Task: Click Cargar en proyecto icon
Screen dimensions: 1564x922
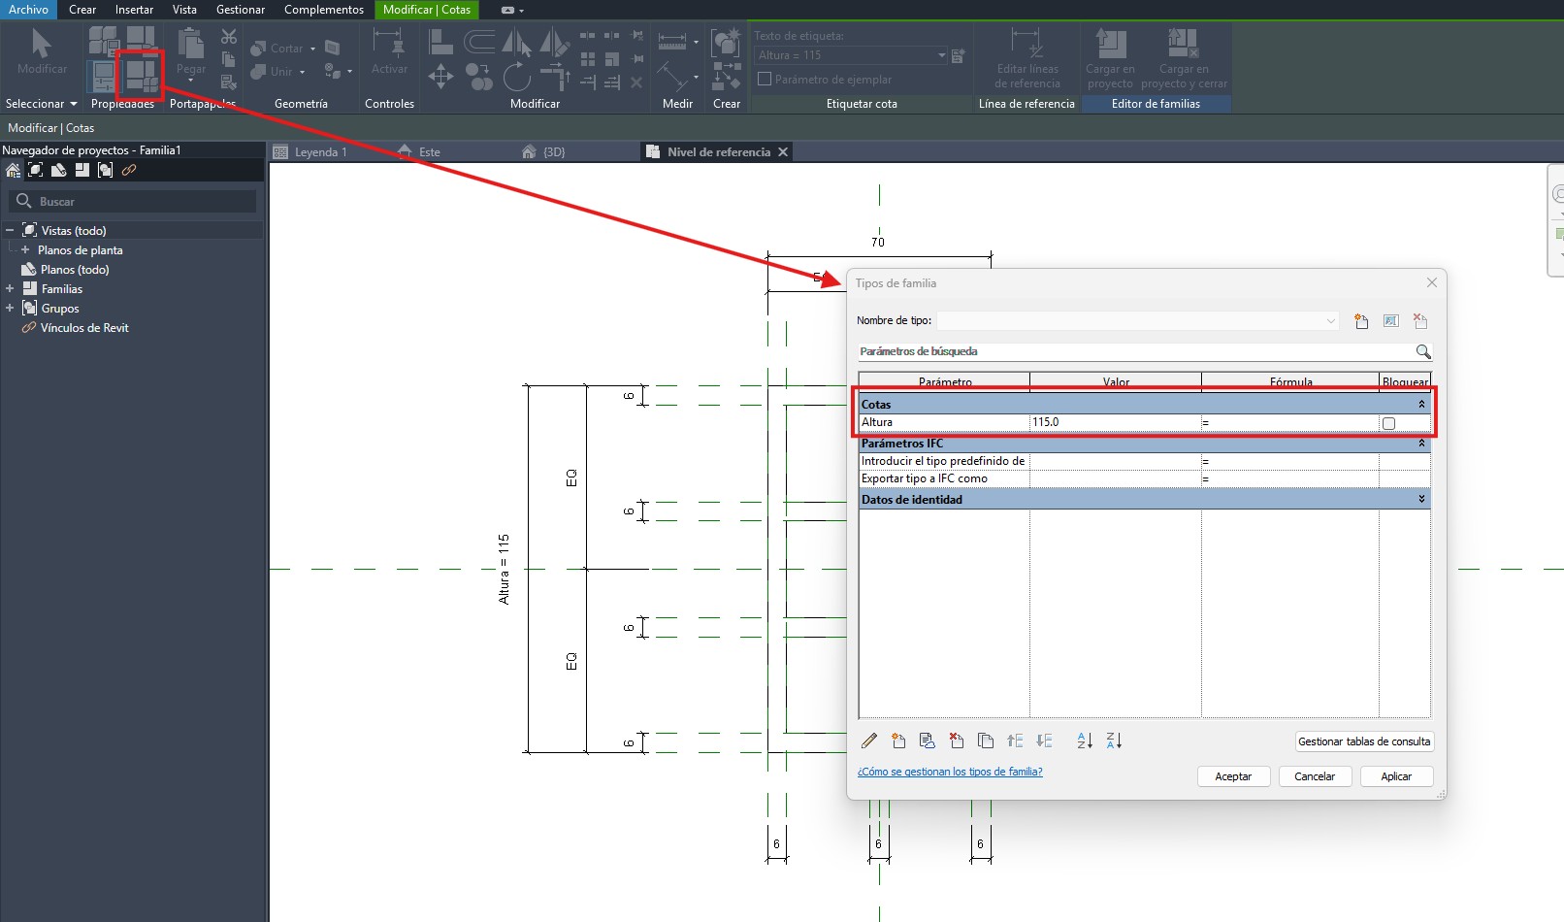Action: [1110, 46]
